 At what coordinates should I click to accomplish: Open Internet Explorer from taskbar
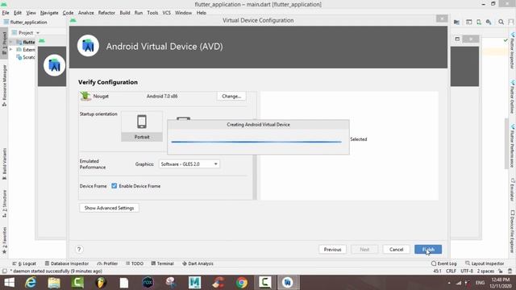[x=31, y=283]
